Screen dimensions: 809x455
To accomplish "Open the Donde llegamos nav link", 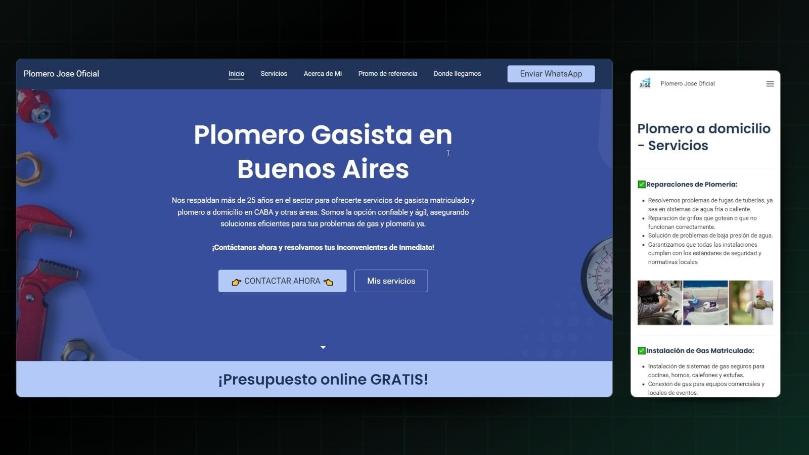I will pyautogui.click(x=457, y=74).
